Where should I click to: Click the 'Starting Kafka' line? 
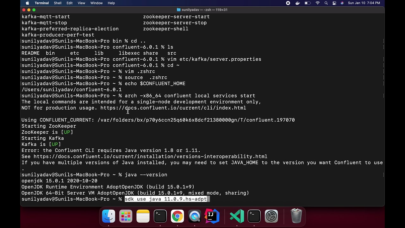pyautogui.click(x=43, y=138)
